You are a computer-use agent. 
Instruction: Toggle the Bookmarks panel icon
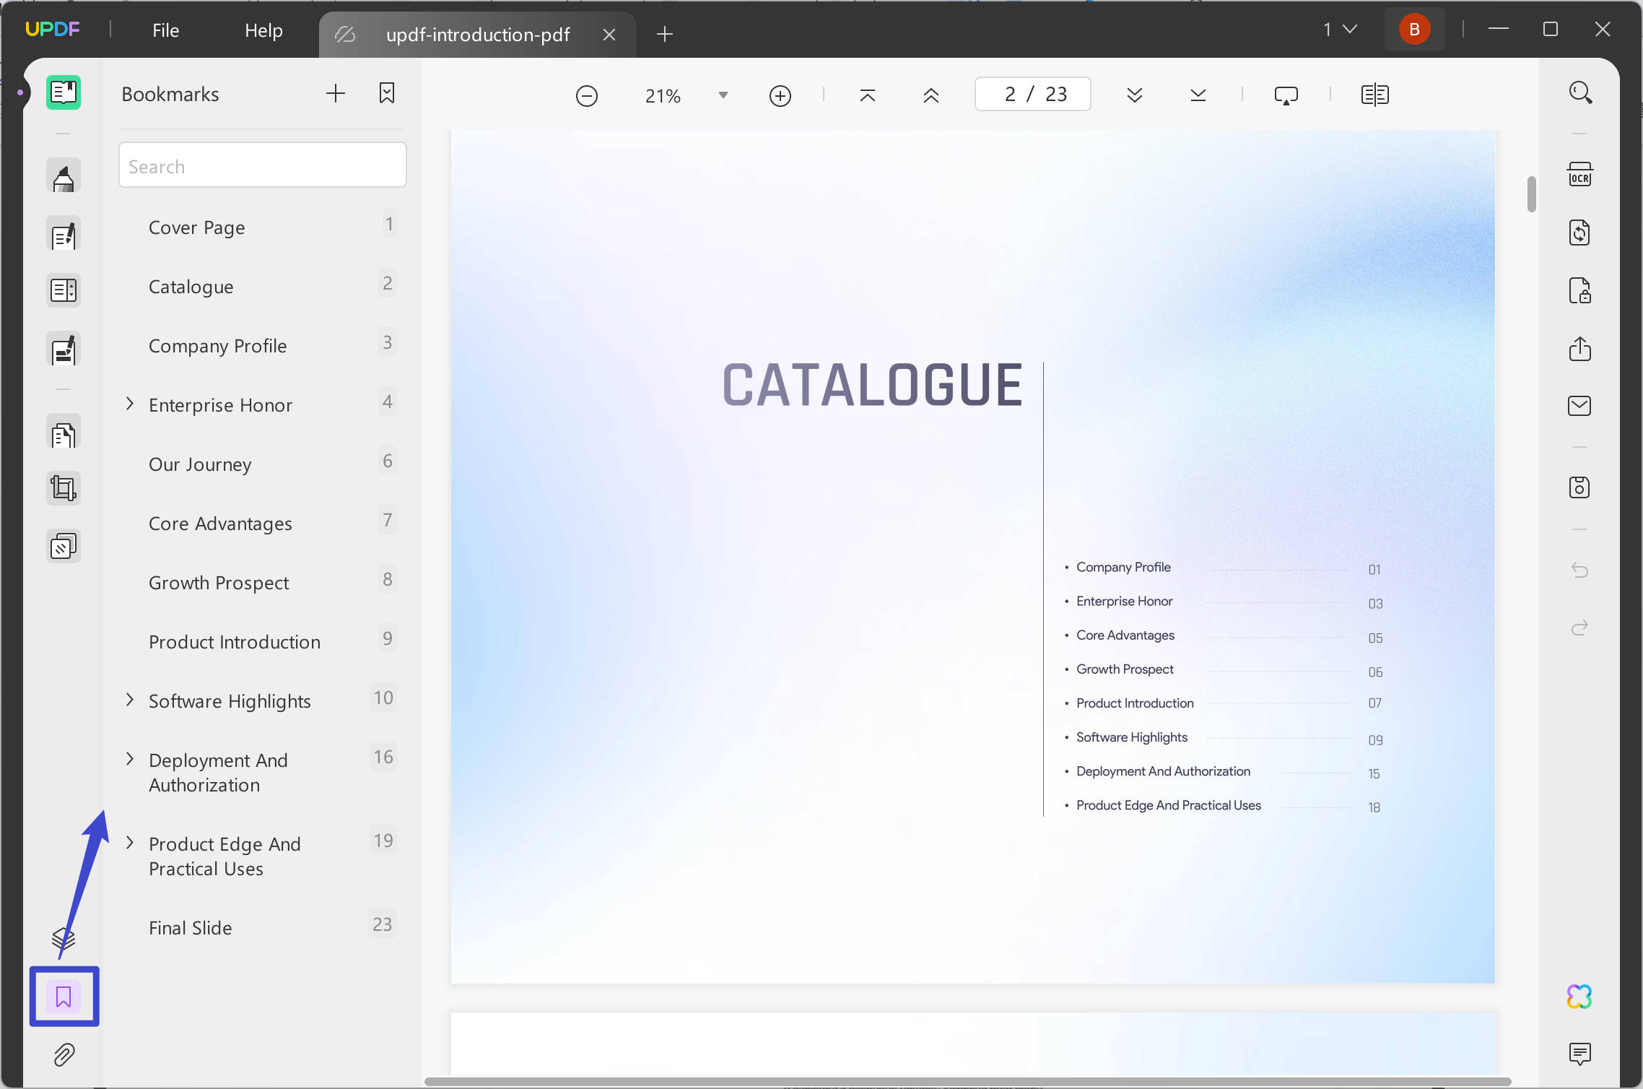click(64, 997)
